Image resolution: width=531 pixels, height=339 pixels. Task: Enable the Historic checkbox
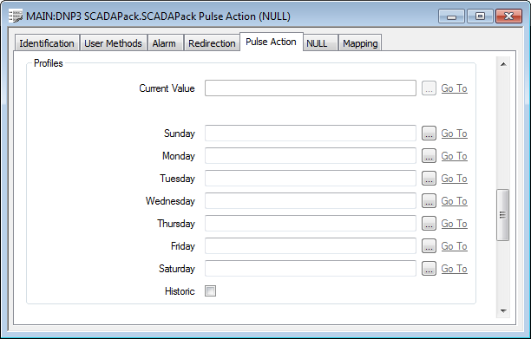coord(210,291)
